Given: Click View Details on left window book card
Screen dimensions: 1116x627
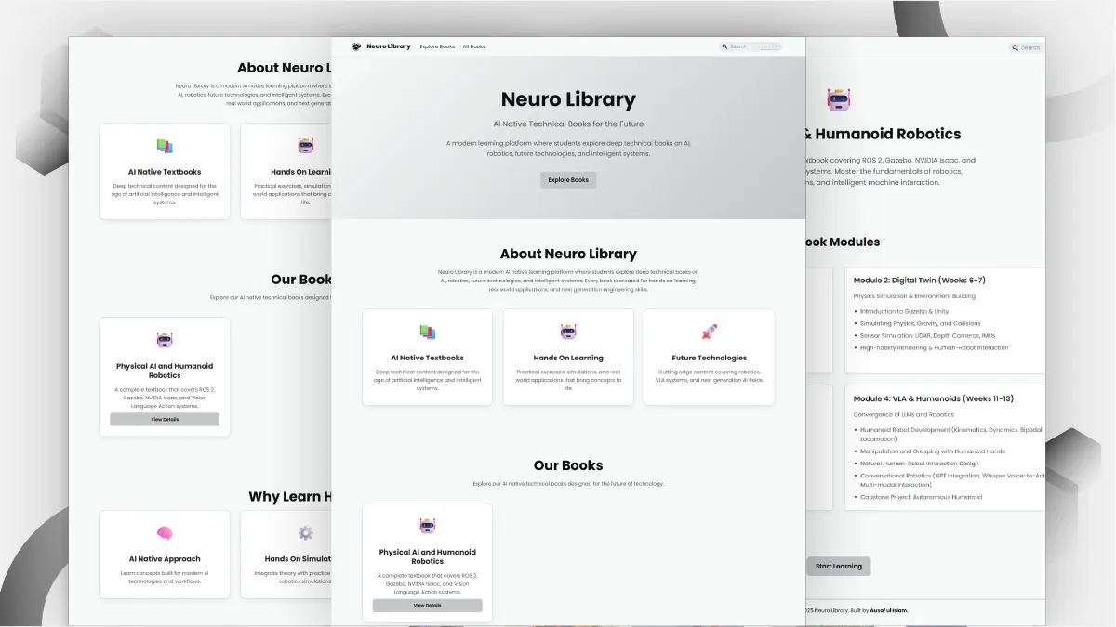Looking at the screenshot, I should (165, 419).
